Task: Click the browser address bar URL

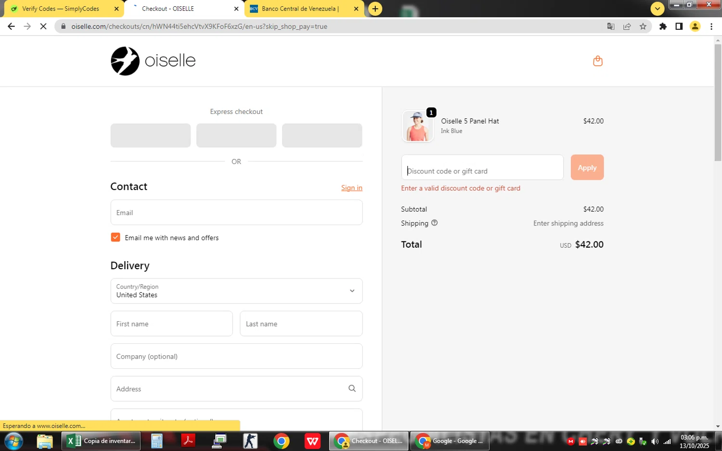Action: click(199, 26)
